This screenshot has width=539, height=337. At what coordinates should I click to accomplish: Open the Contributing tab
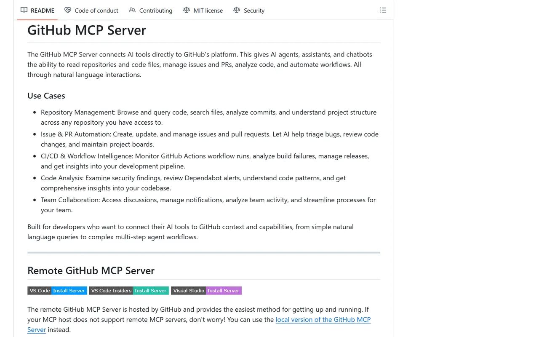click(151, 10)
